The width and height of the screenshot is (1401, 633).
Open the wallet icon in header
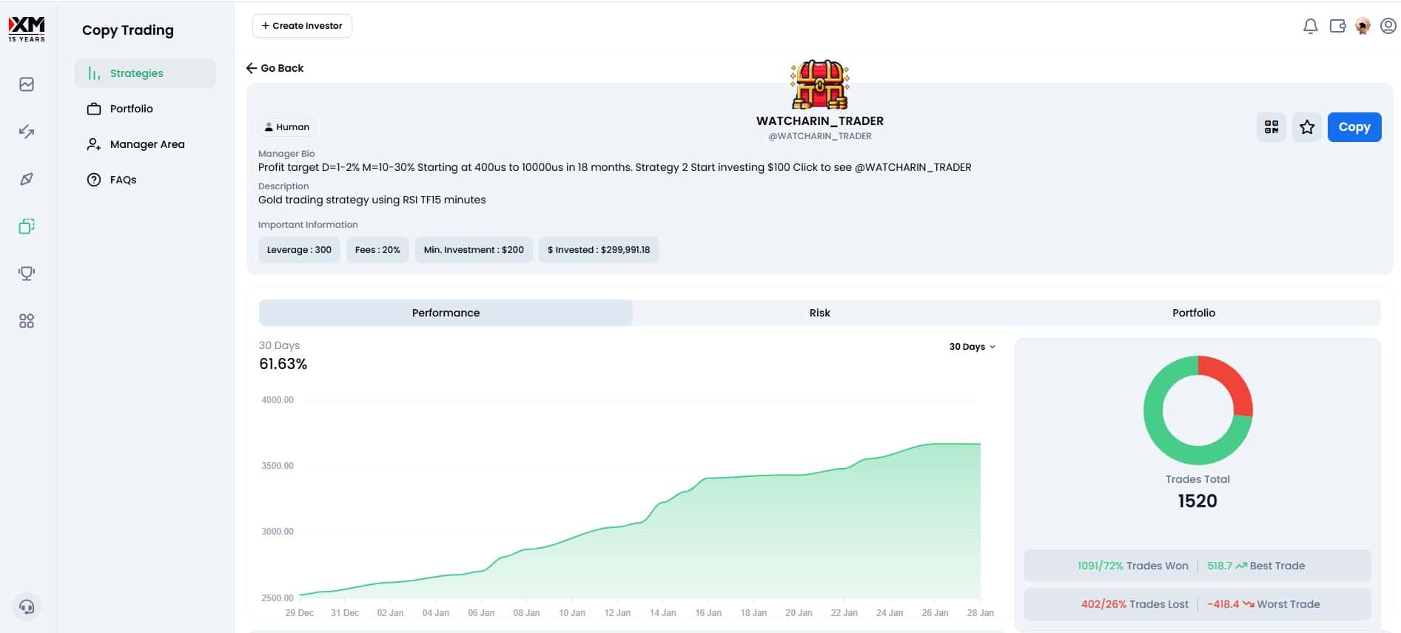(1337, 26)
